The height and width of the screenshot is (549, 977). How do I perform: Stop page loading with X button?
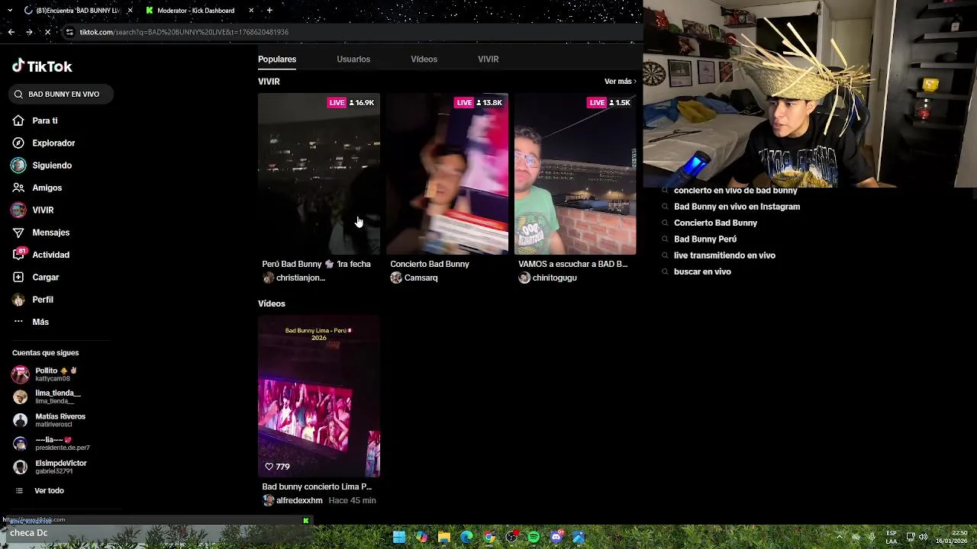pos(47,32)
